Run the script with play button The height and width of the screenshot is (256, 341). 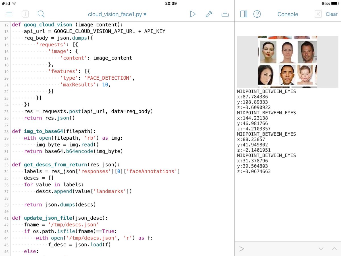193,14
